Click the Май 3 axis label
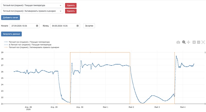This screenshot has height=112, width=206. point(157,107)
